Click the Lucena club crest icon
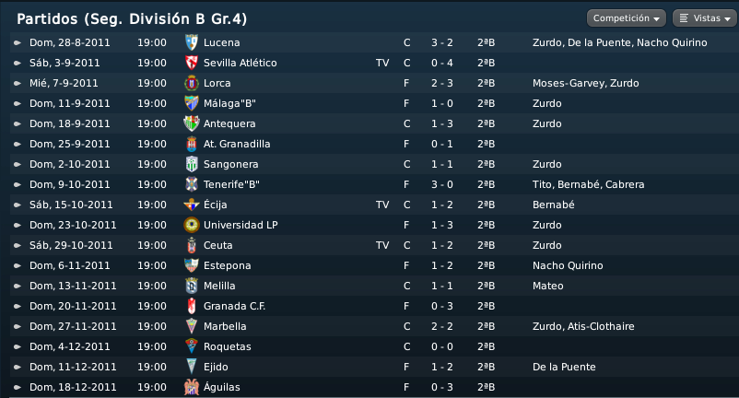The image size is (739, 398). (x=192, y=42)
